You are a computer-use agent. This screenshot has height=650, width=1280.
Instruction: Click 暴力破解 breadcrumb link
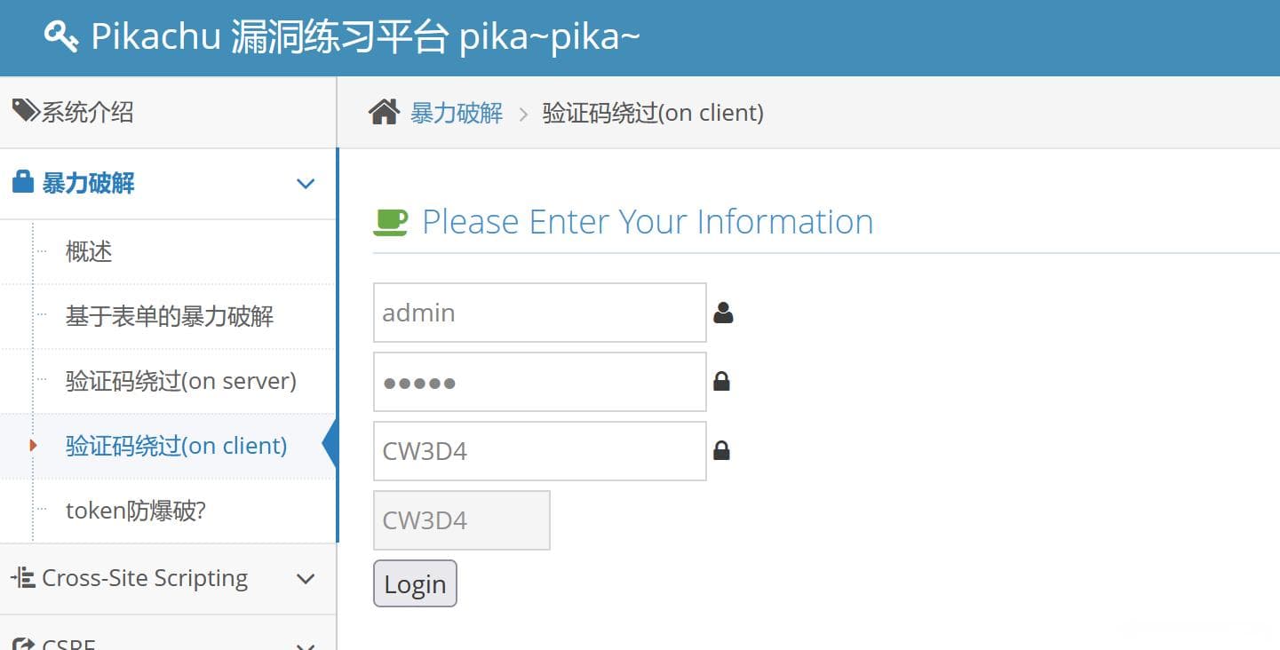point(457,113)
